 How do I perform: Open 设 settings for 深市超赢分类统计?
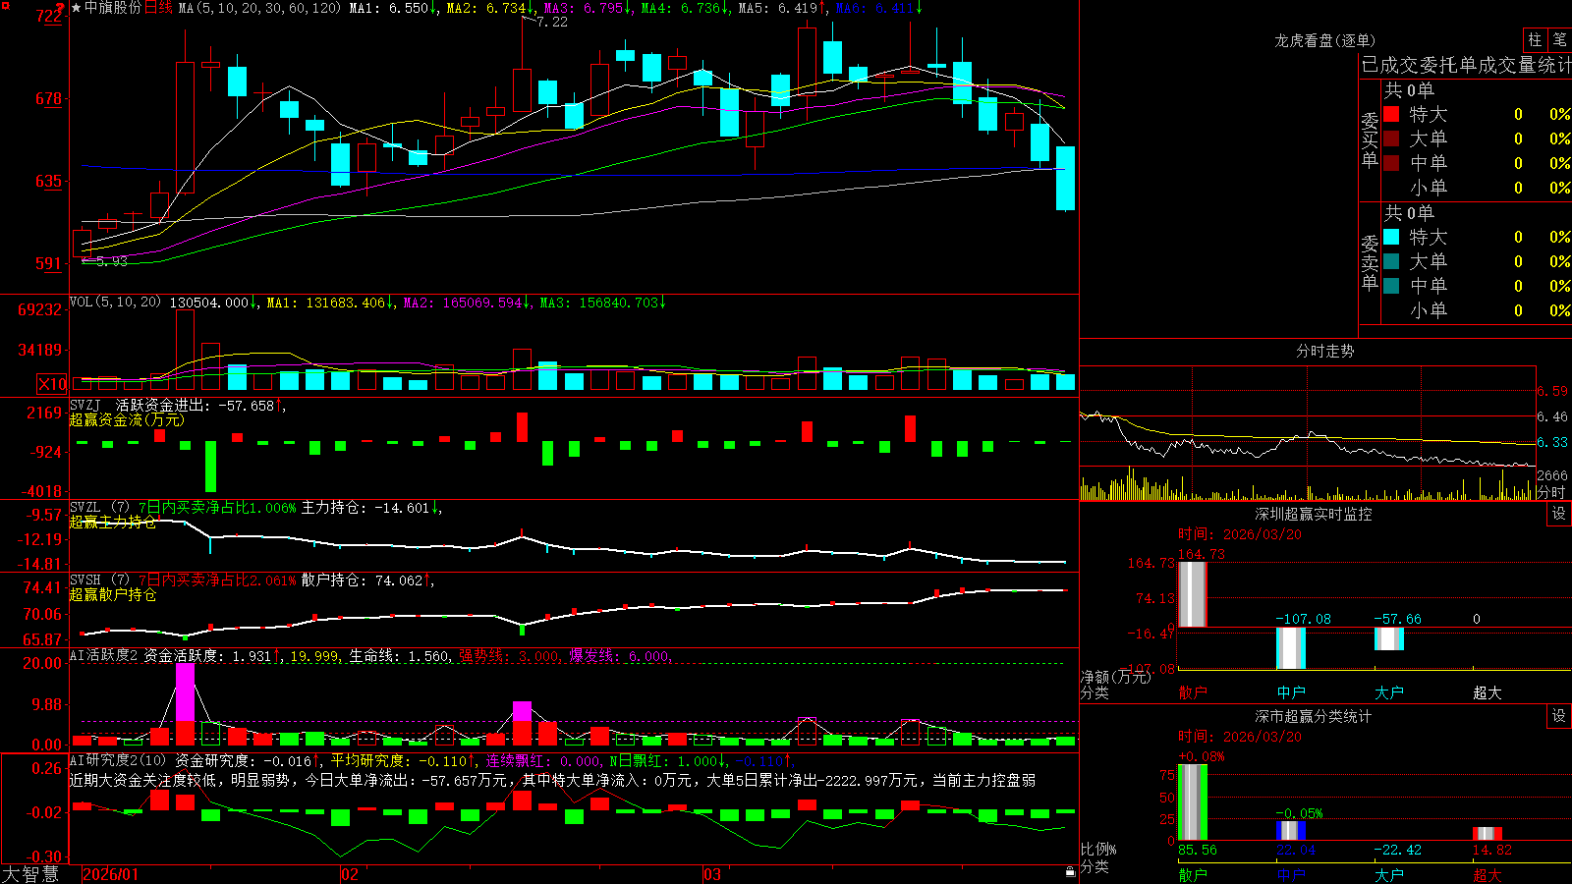tap(1559, 716)
